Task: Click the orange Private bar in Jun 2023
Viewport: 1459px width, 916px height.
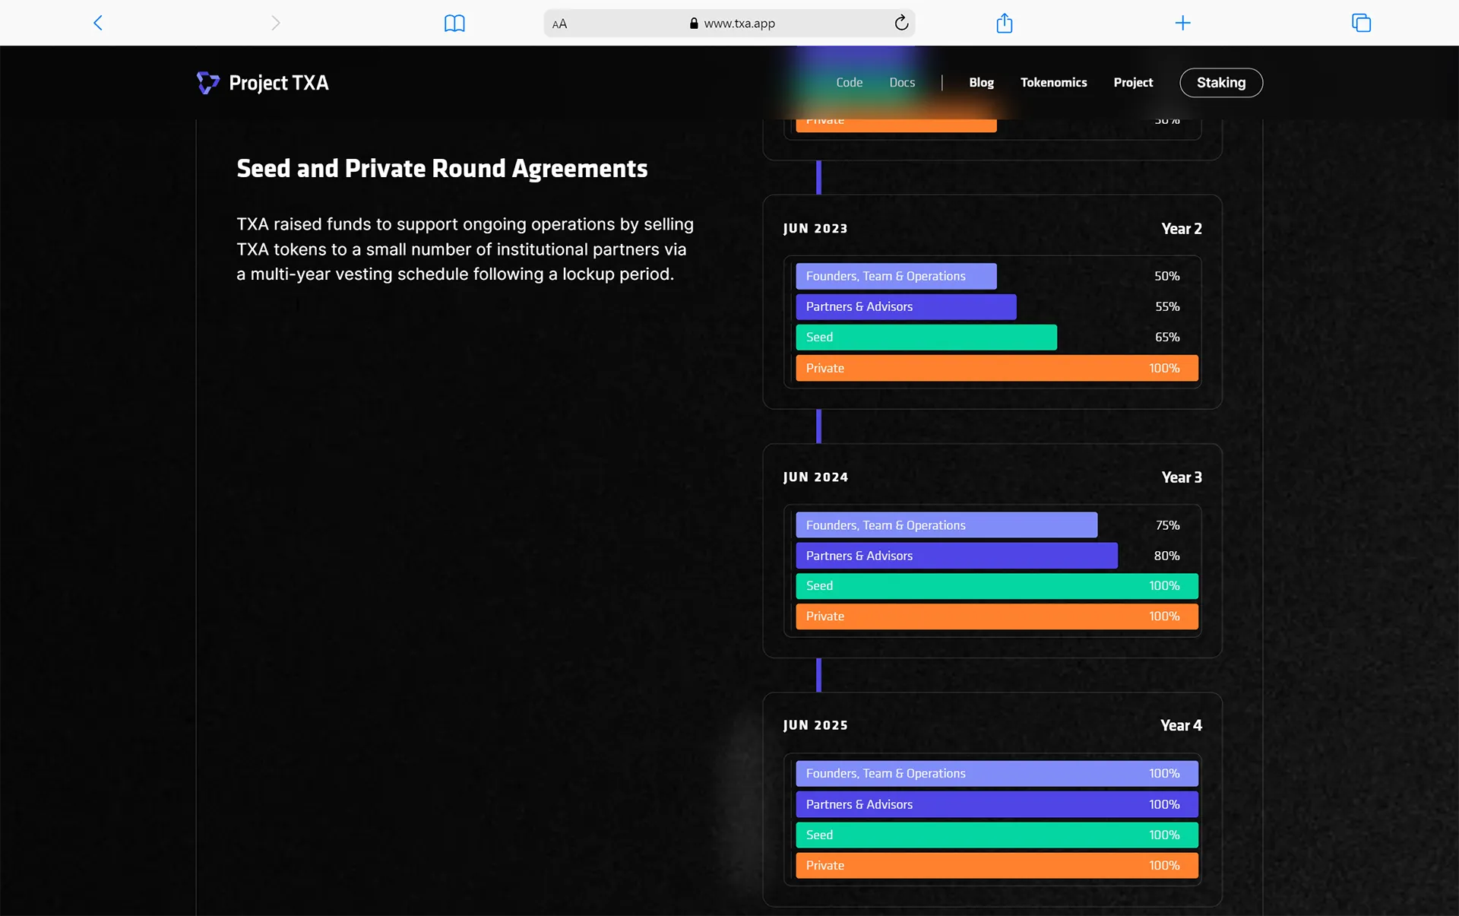Action: pyautogui.click(x=996, y=368)
